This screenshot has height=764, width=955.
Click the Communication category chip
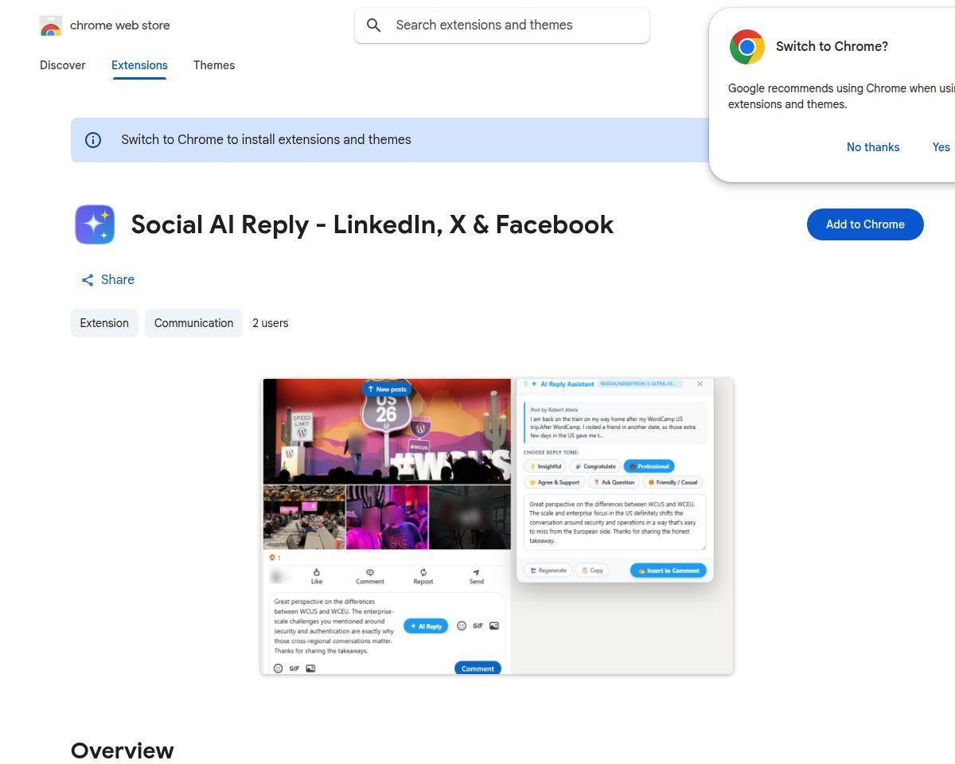click(x=193, y=323)
